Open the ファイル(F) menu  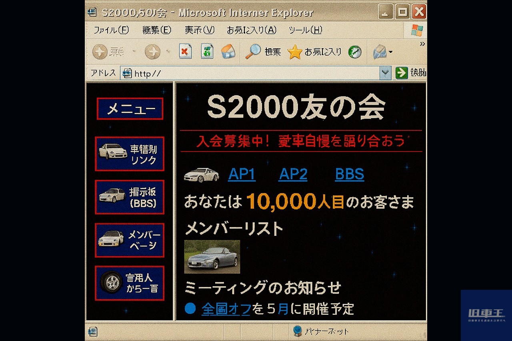pos(111,30)
